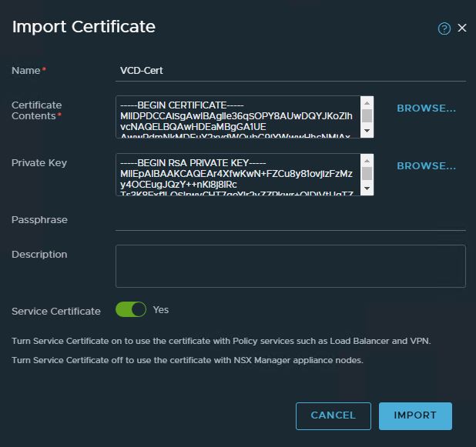Viewport: 476px width, 447px height.
Task: Browse for a private key file
Action: coord(426,166)
